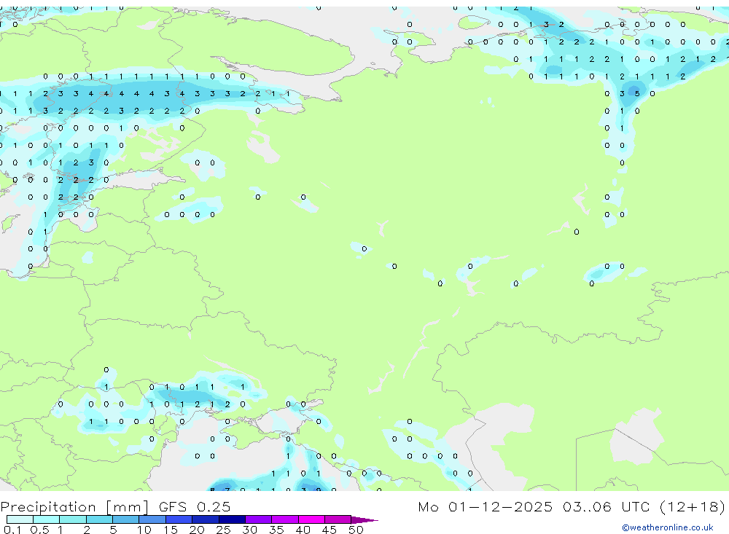Click the legend label '20'
The height and width of the screenshot is (534, 729).
click(197, 530)
